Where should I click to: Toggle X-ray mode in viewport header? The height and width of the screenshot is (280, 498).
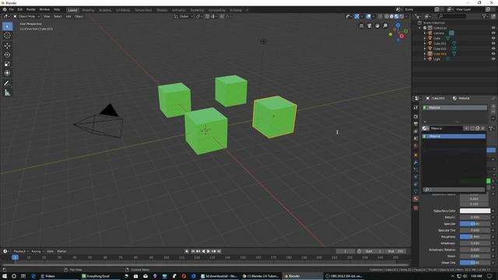click(x=381, y=16)
